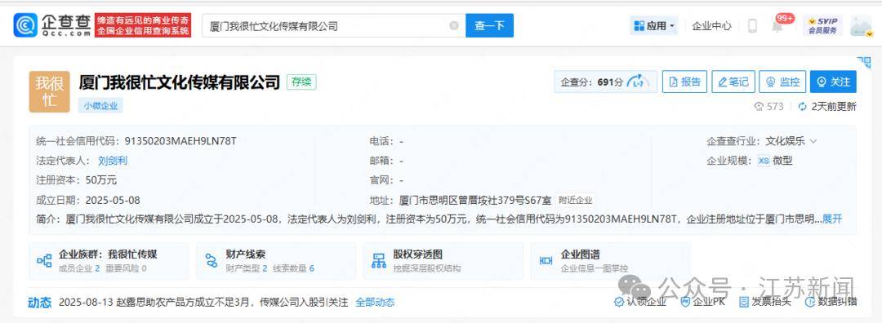Open 全部动态 link
Image resolution: width=882 pixels, height=323 pixels.
(375, 303)
